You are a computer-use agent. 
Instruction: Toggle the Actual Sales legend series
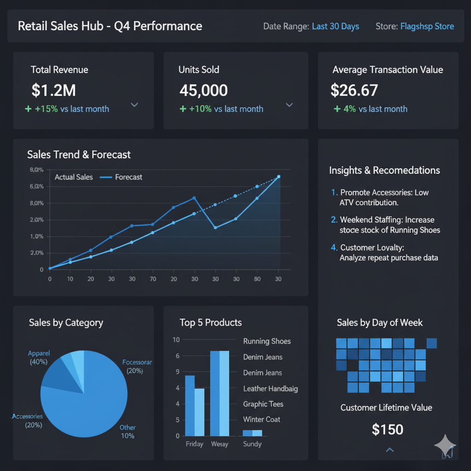(74, 177)
